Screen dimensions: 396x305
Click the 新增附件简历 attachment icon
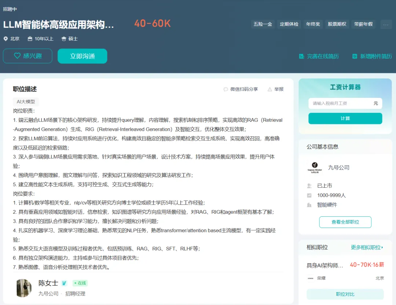(x=355, y=56)
